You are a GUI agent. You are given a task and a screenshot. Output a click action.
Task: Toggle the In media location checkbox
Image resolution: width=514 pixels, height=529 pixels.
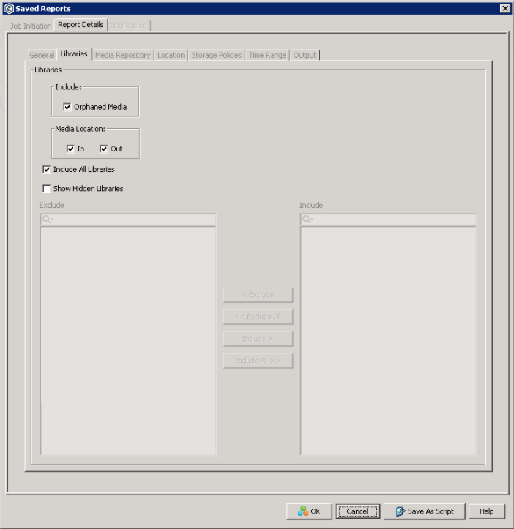click(70, 149)
